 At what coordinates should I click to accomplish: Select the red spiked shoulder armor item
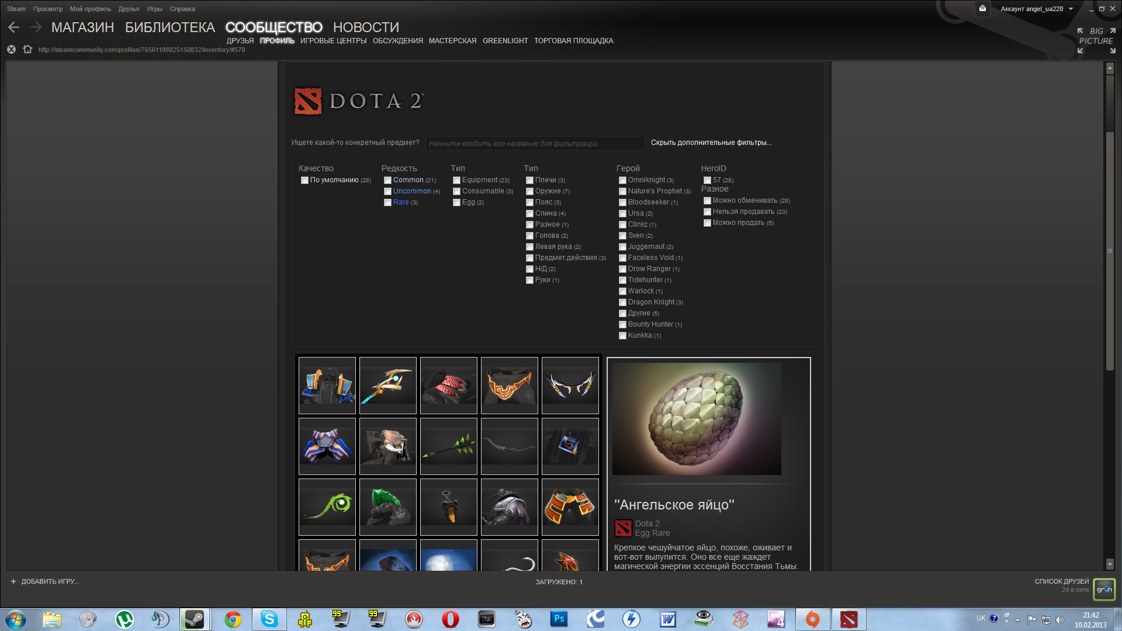449,386
